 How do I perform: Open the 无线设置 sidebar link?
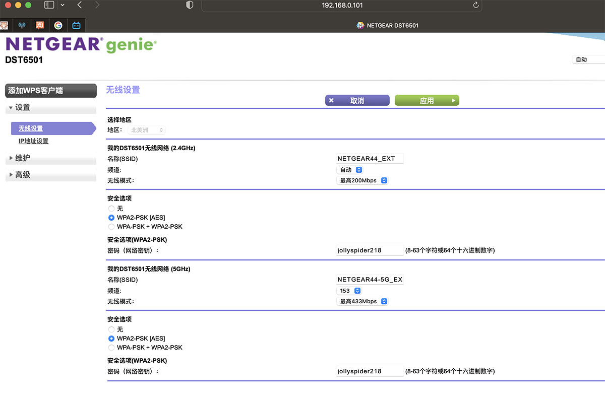(31, 128)
